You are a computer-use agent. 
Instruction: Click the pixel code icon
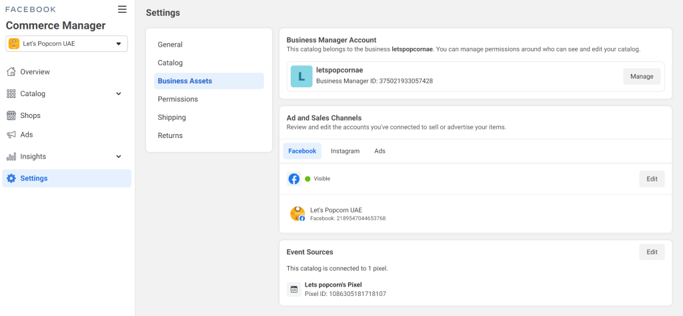point(294,289)
